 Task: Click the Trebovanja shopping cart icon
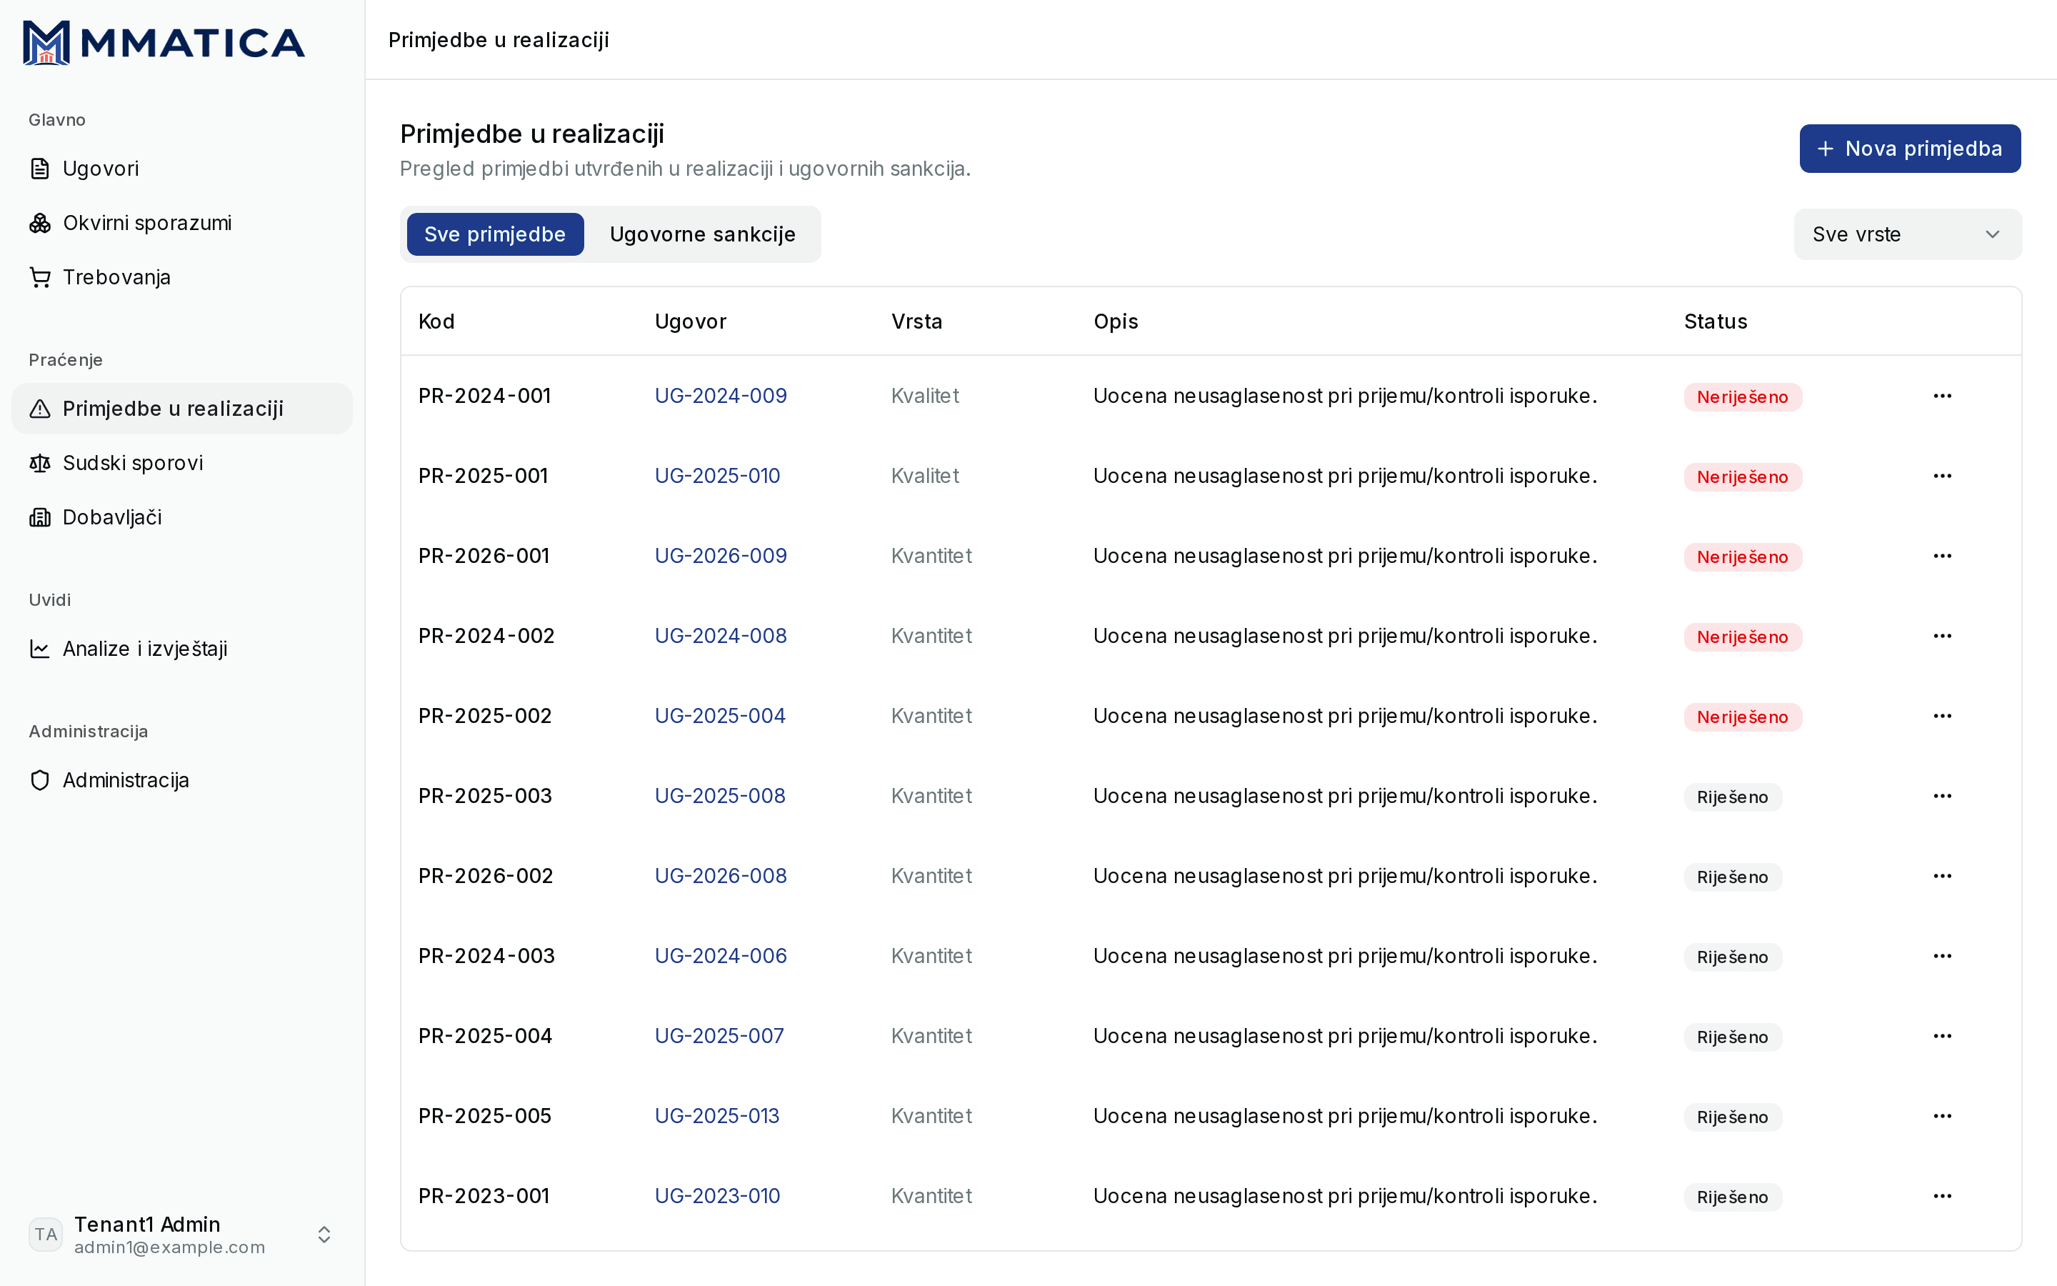(x=40, y=277)
